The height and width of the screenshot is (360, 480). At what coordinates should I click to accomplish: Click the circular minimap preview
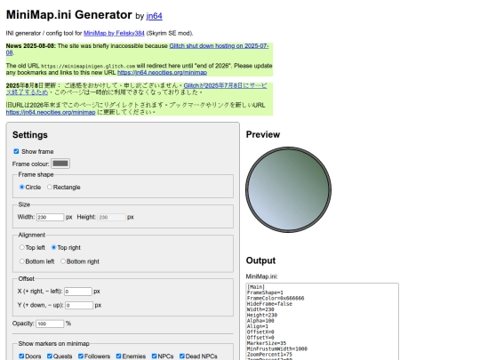[288, 189]
